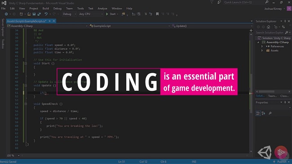Click the Solution Explorer horizontal scrollbar
The width and height of the screenshot is (292, 164).
[x=273, y=92]
